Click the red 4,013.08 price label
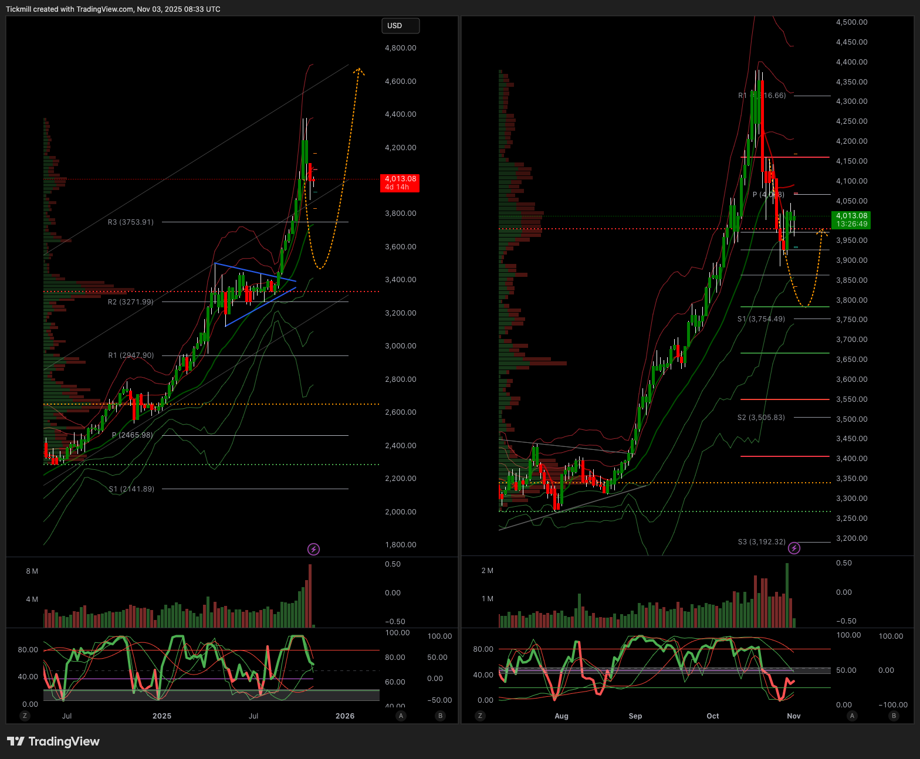The width and height of the screenshot is (920, 759). 400,183
